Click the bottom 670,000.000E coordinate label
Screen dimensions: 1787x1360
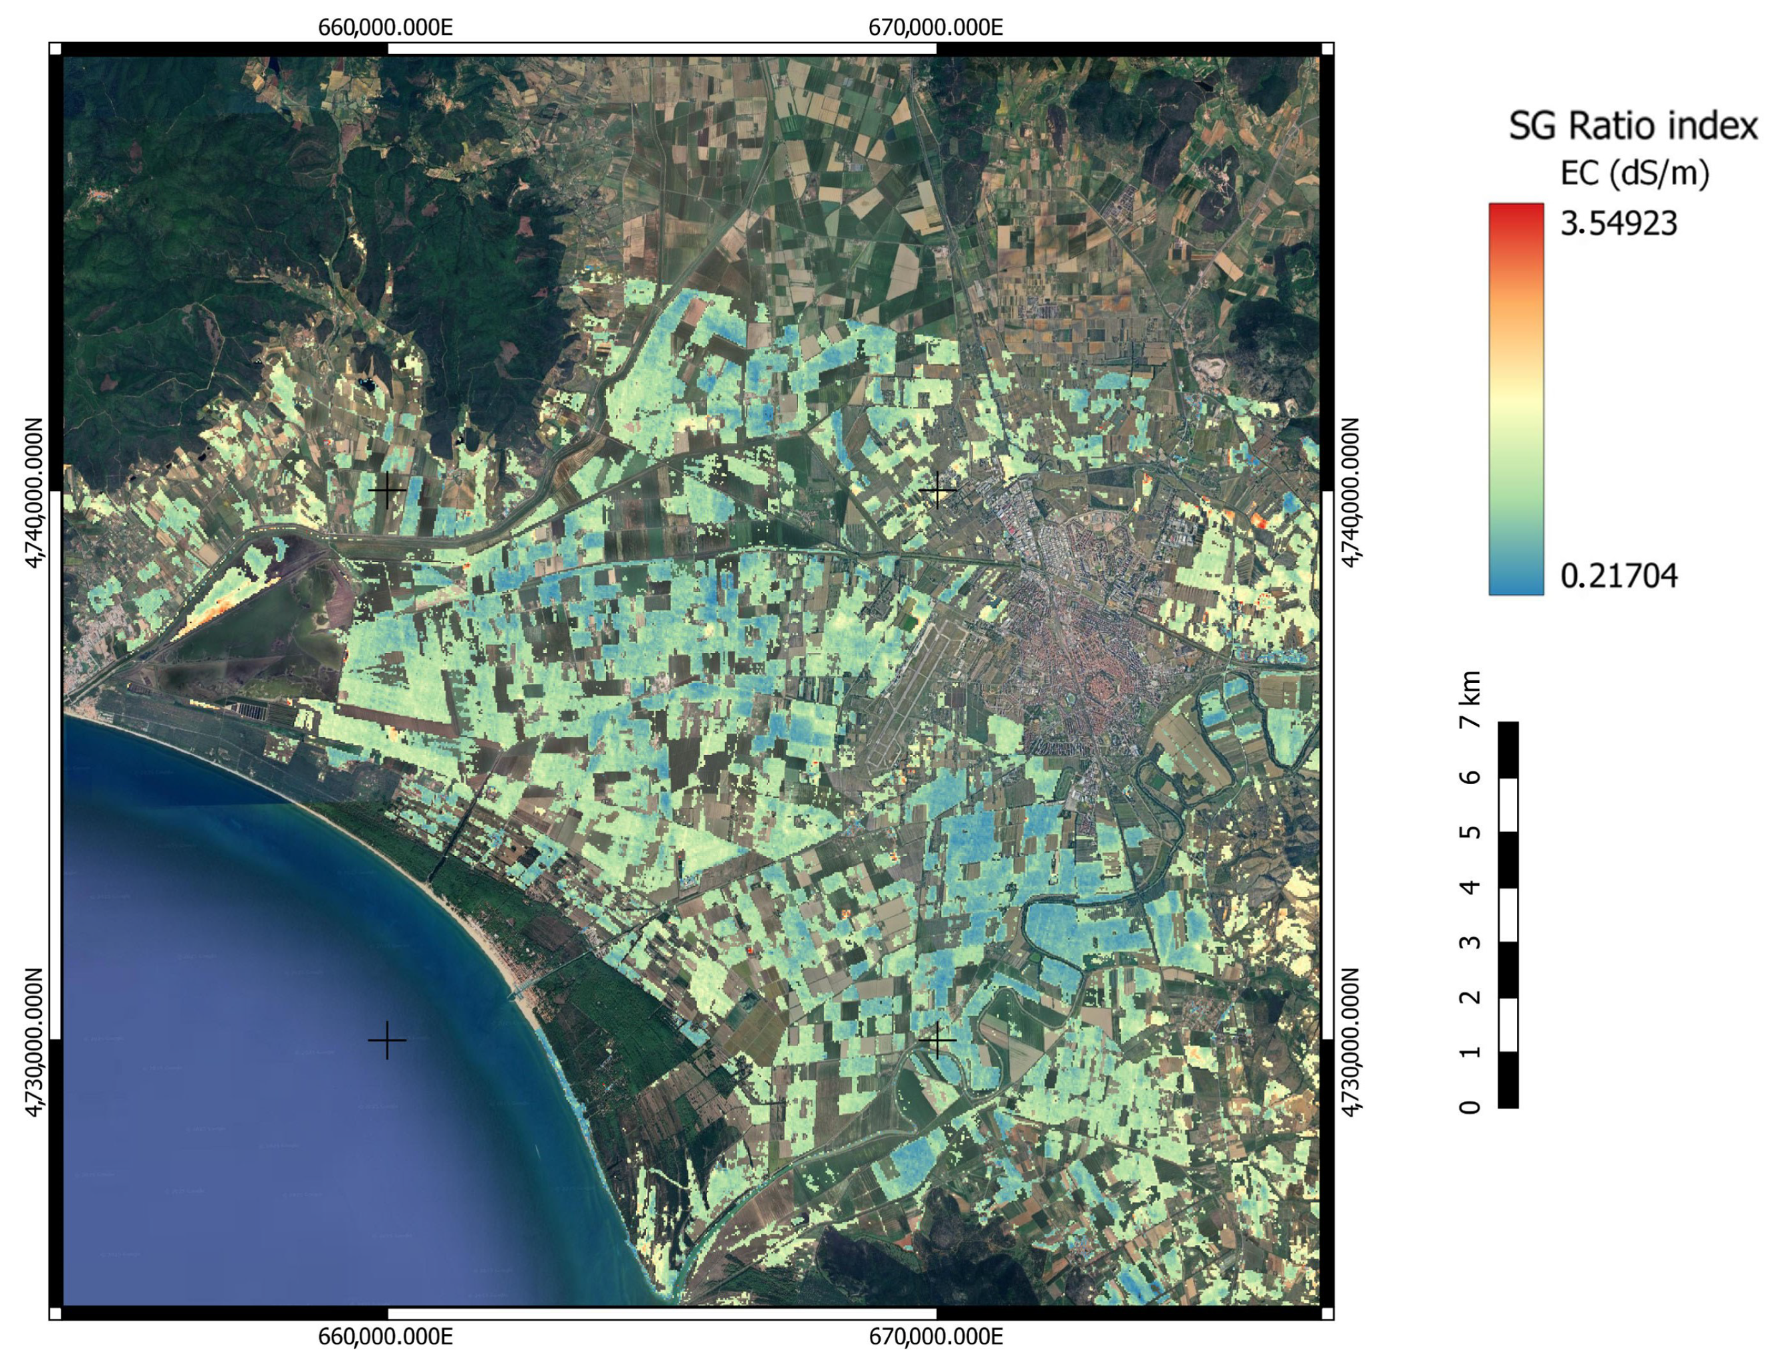[x=936, y=1337]
